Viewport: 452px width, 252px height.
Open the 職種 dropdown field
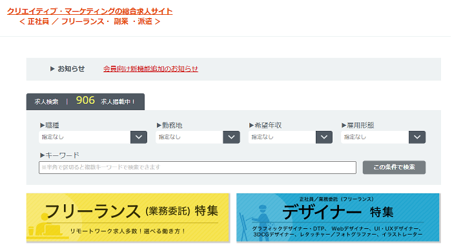[93, 137]
